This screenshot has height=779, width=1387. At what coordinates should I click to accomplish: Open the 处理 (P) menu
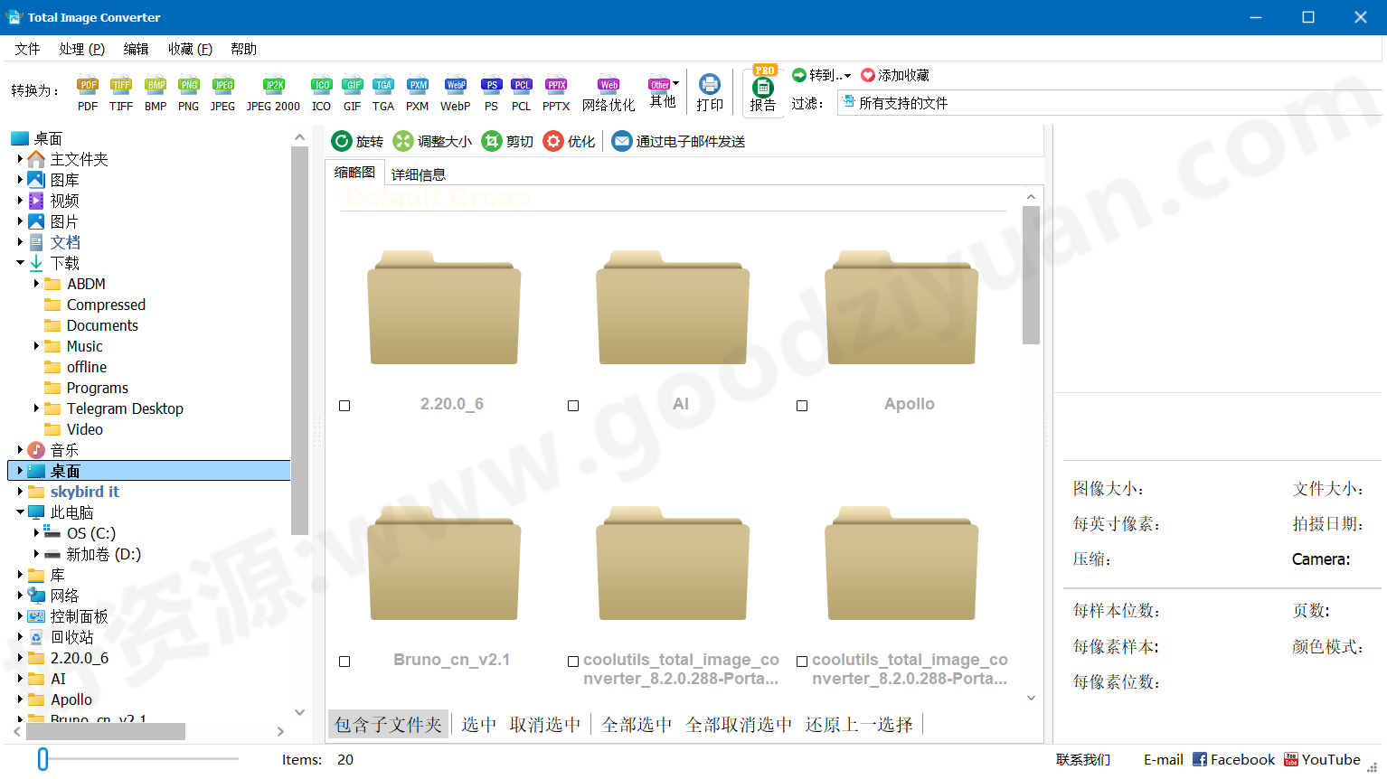[x=81, y=49]
